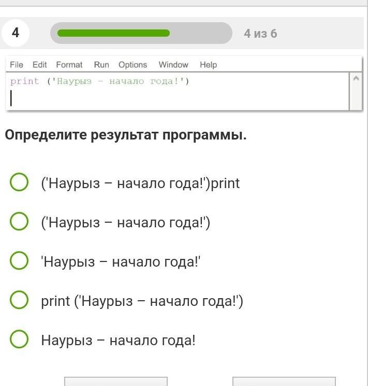Open the Window menu
368x386 pixels.
[x=173, y=65]
